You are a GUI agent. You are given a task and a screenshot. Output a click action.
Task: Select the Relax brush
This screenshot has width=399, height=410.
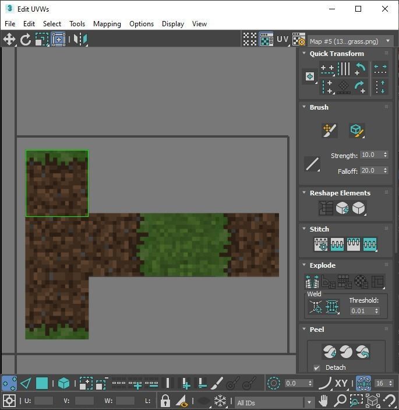point(356,130)
